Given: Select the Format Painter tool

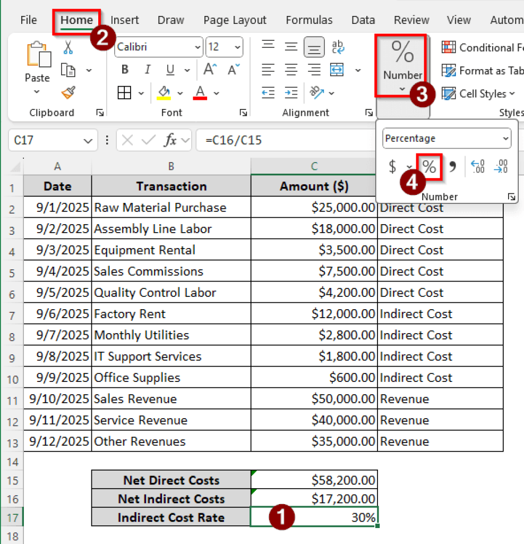Looking at the screenshot, I should click(x=68, y=92).
